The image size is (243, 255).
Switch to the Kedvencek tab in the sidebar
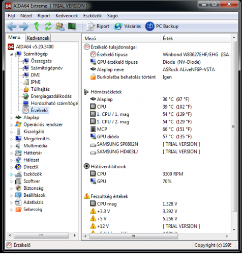(38, 38)
